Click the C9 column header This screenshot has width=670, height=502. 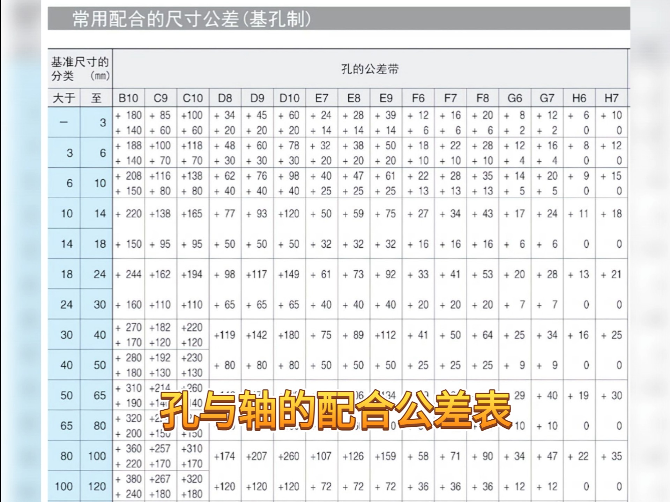pos(161,98)
